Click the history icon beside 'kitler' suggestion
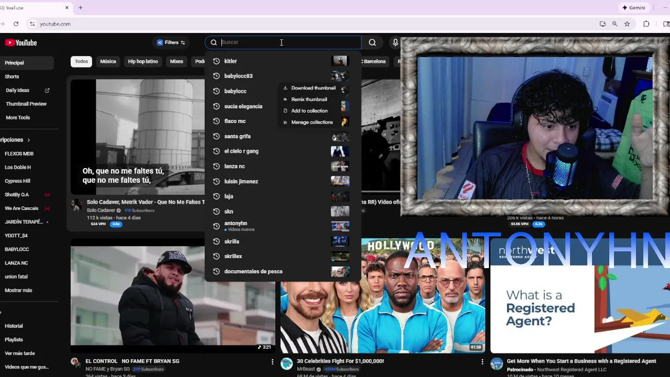670x377 pixels. coord(216,61)
